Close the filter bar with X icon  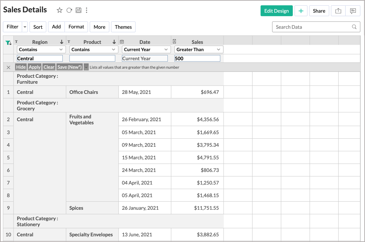click(x=8, y=67)
